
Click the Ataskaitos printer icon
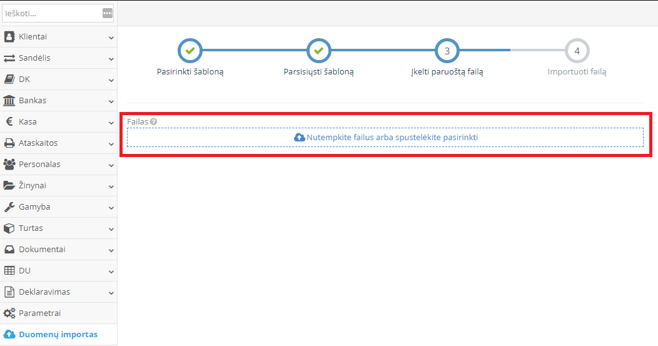pos(9,143)
